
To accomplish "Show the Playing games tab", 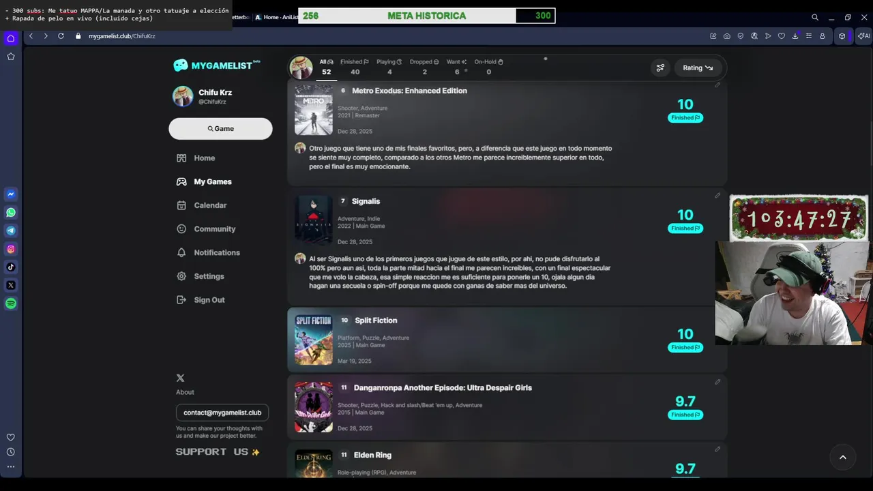I will (389, 67).
